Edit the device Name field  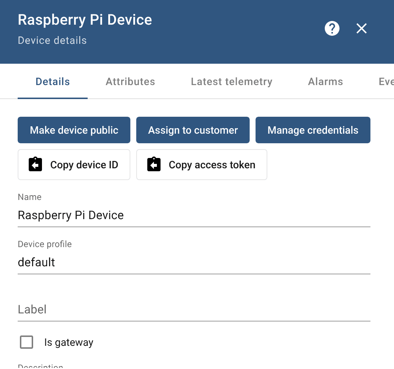(x=194, y=215)
